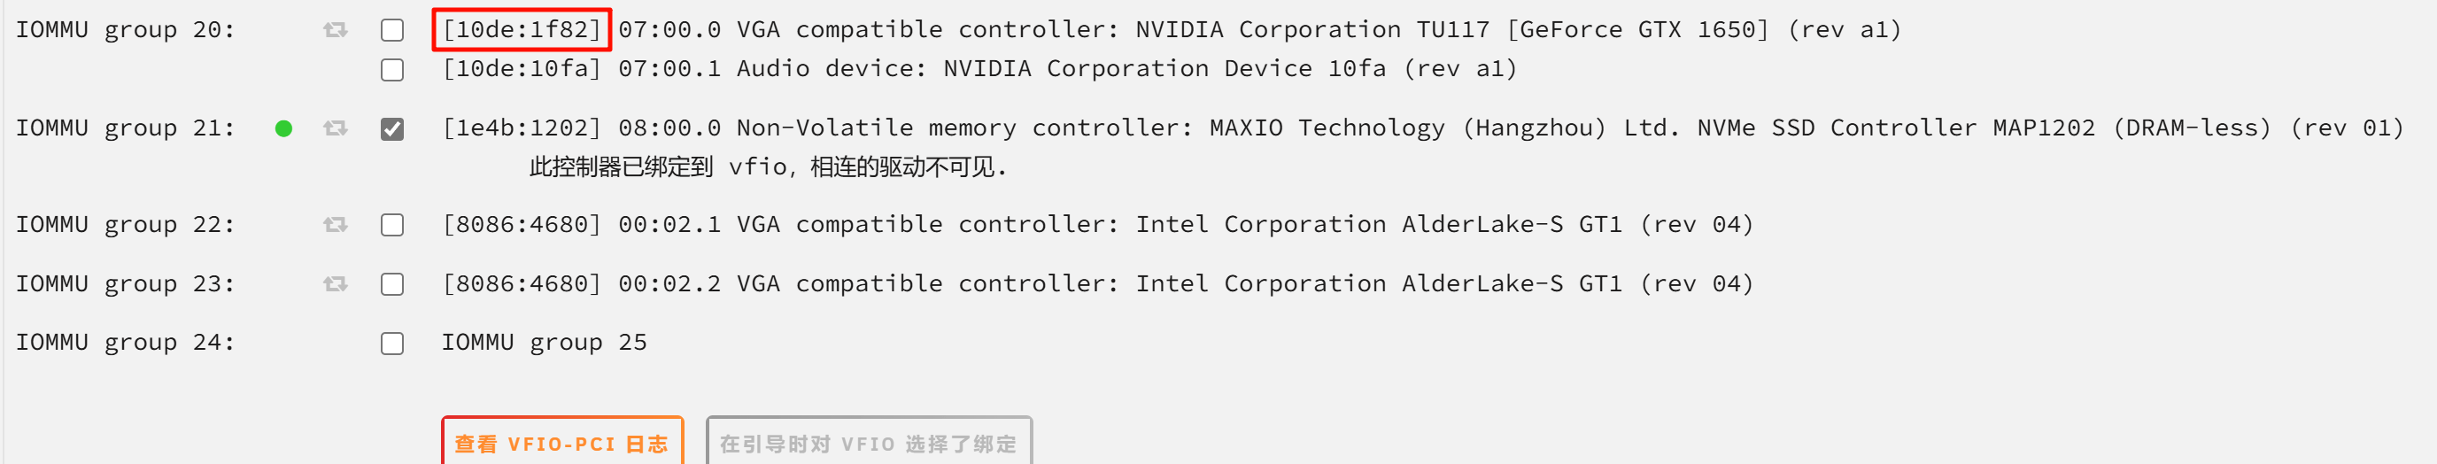Viewport: 2437px width, 464px height.
Task: Open the 查看 VFIO-PCI 日志 button
Action: click(x=562, y=442)
